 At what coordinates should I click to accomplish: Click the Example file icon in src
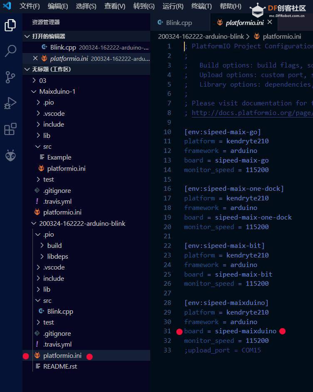[x=42, y=157]
